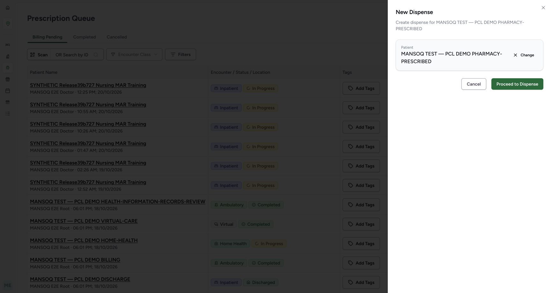Click Proceed to Dispense
551x293 pixels.
pyautogui.click(x=517, y=84)
